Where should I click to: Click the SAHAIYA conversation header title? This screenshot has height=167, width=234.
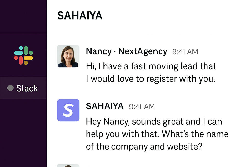(x=80, y=16)
